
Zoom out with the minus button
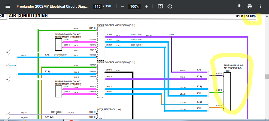click(123, 7)
